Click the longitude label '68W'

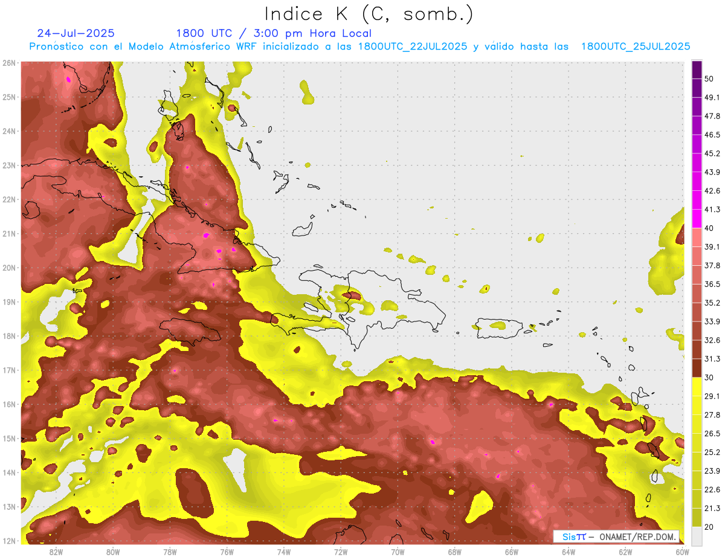[454, 552]
